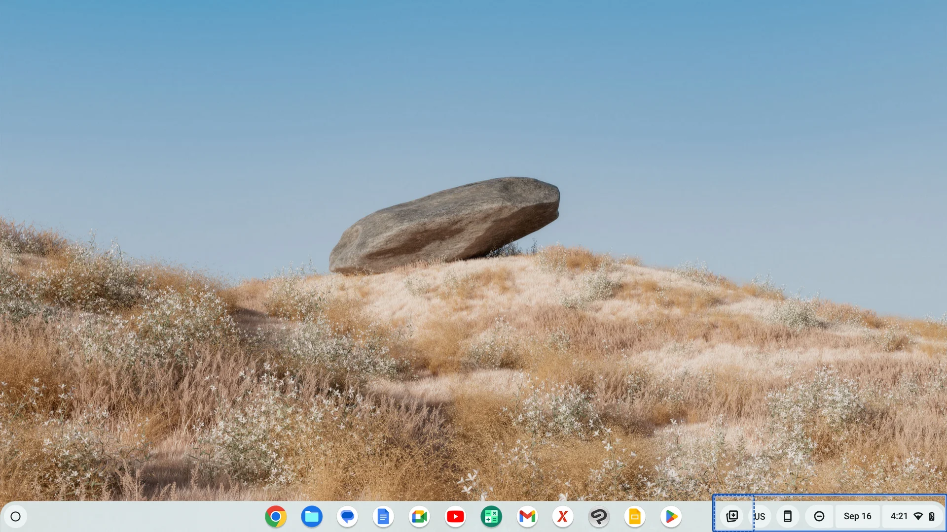Launch Google Chrome from the shelf
Viewport: 947px width, 532px height.
[276, 516]
